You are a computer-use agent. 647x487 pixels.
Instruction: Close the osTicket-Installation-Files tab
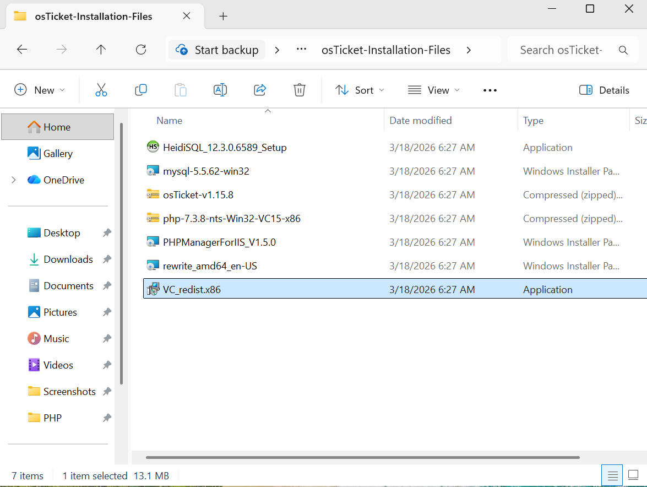(187, 16)
